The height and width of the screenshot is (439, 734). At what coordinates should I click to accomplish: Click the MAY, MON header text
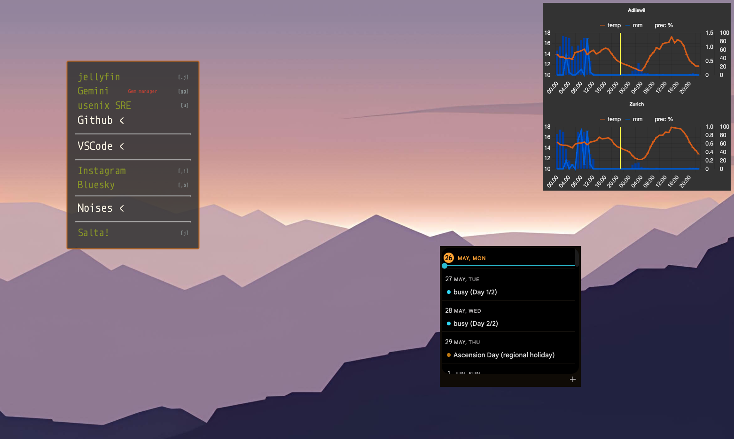tap(472, 258)
